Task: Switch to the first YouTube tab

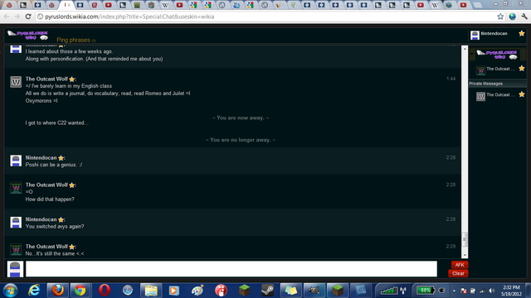Action: click(x=109, y=5)
